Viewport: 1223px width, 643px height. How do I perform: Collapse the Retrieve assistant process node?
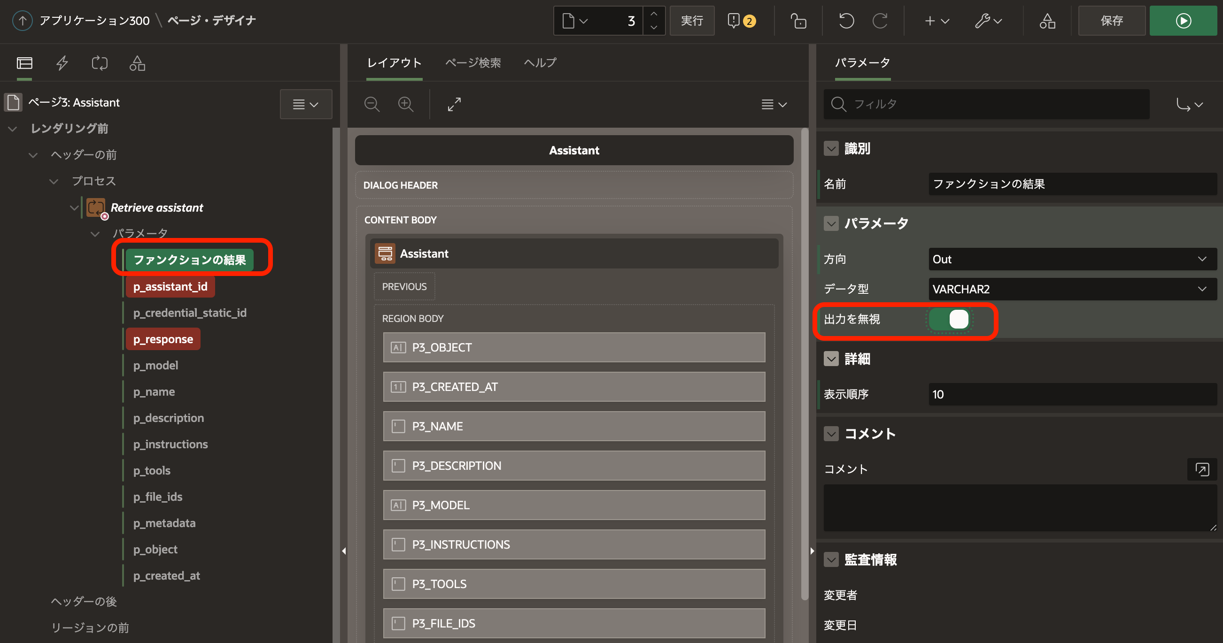point(74,208)
